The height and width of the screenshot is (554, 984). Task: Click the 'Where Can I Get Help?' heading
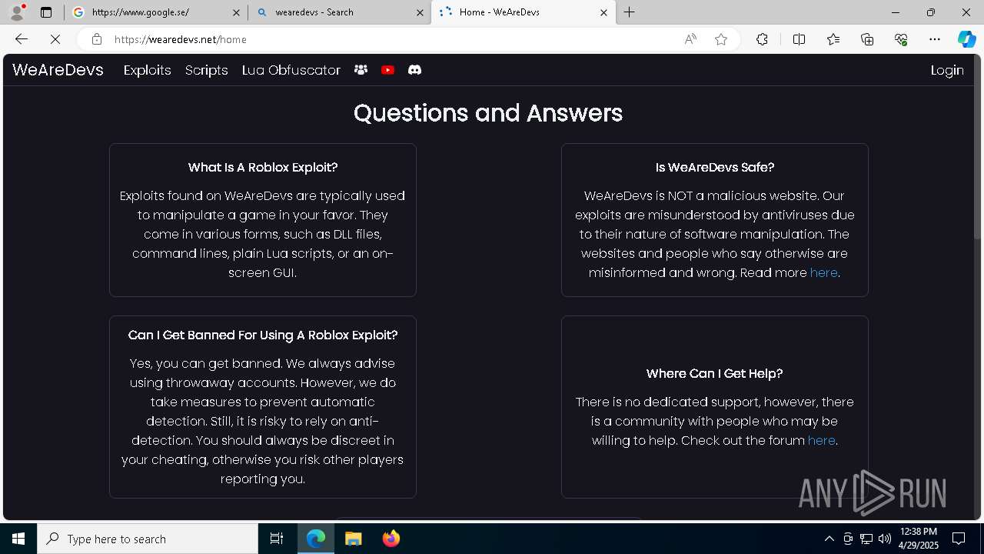pyautogui.click(x=715, y=373)
